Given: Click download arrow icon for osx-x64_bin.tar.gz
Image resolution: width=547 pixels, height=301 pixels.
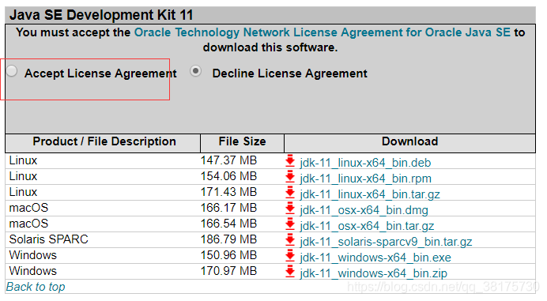Looking at the screenshot, I should click(x=290, y=224).
